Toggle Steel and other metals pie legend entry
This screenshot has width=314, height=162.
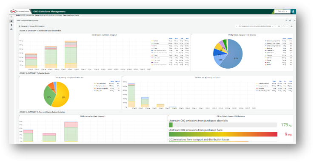[273, 43]
